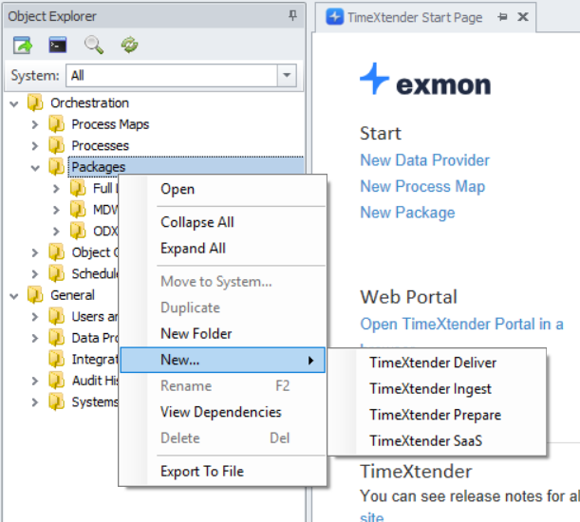
Task: Collapse the General tree node
Action: (x=14, y=296)
